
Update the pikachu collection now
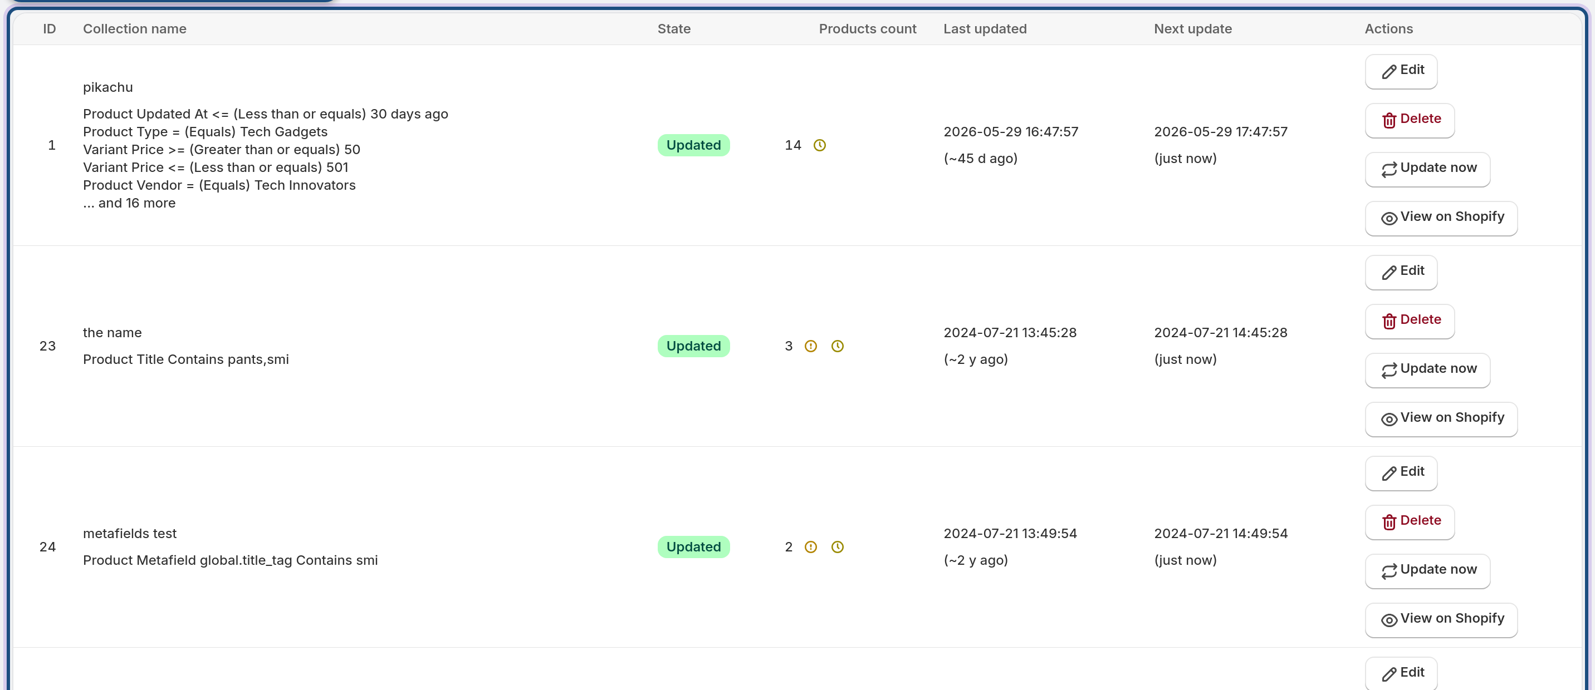(x=1427, y=169)
